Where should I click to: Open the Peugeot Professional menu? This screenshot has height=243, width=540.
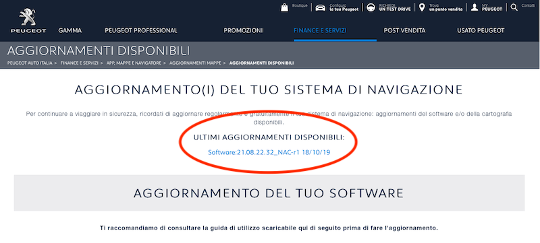tap(141, 30)
